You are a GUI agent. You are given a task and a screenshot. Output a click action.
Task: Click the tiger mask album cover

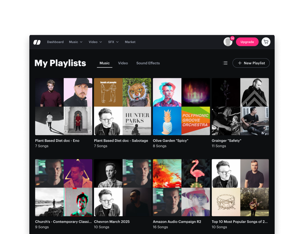point(137,92)
